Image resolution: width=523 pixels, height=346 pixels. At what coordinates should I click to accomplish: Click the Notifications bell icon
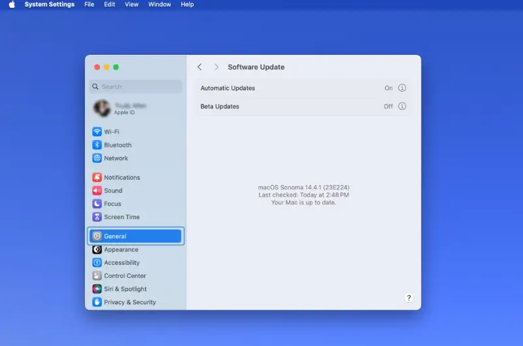[97, 177]
